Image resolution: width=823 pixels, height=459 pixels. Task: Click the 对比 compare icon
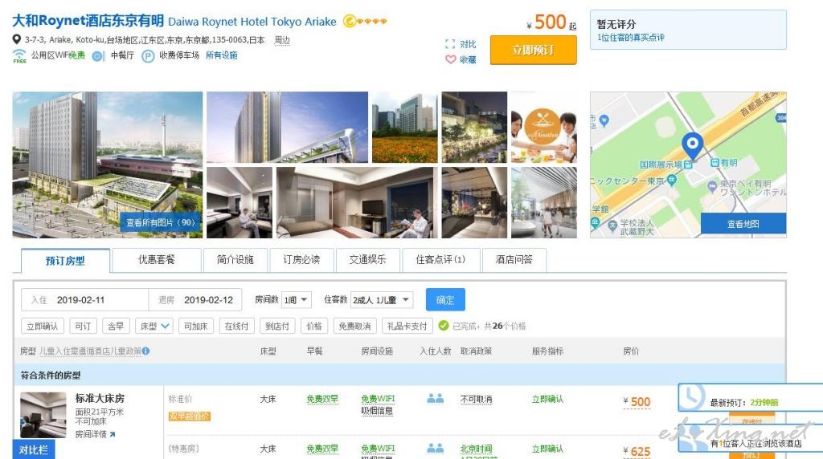tap(450, 44)
